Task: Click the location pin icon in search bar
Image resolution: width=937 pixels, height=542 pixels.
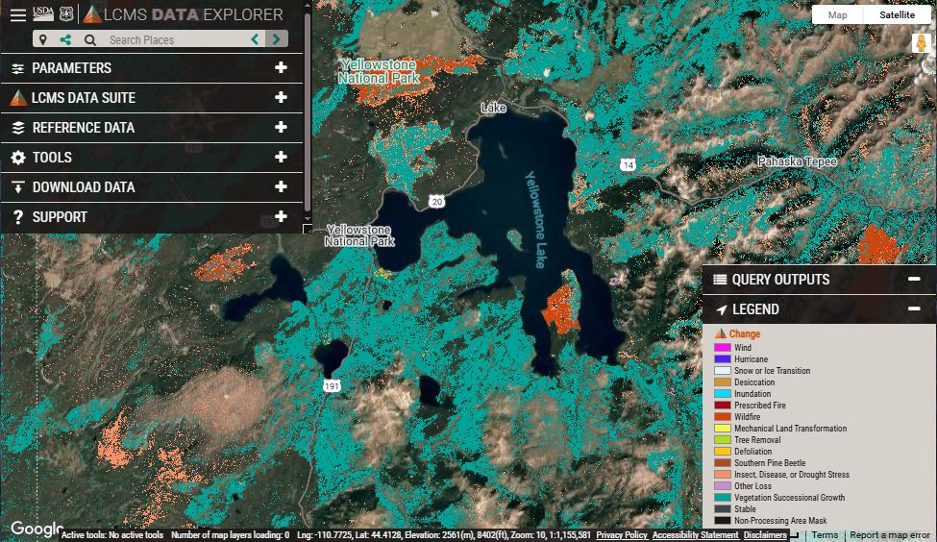Action: tap(43, 39)
